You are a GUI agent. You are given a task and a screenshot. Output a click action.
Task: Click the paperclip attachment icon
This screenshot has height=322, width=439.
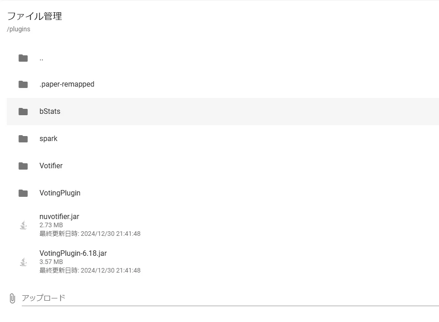click(12, 298)
